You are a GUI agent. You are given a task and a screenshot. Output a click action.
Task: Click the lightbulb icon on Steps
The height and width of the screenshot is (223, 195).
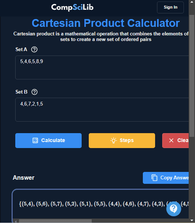pos(114,140)
